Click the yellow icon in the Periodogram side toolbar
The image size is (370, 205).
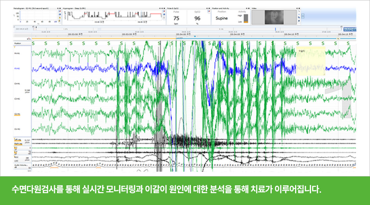coord(60,17)
